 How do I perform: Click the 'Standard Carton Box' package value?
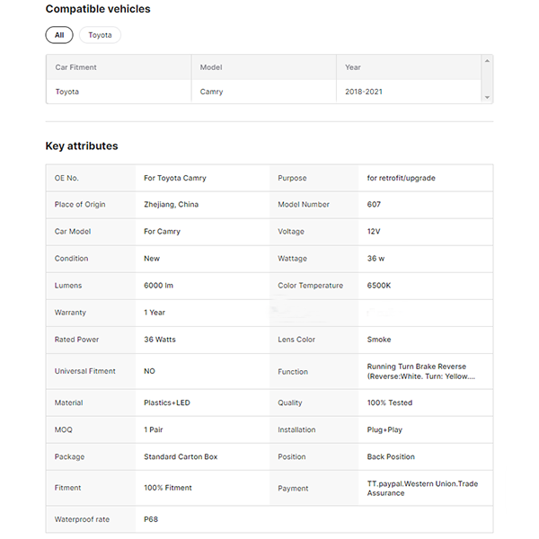tap(181, 456)
